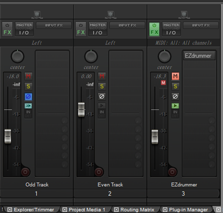Image resolution: width=223 pixels, height=213 pixels.
Task: Select track number 3
Action: tap(183, 193)
